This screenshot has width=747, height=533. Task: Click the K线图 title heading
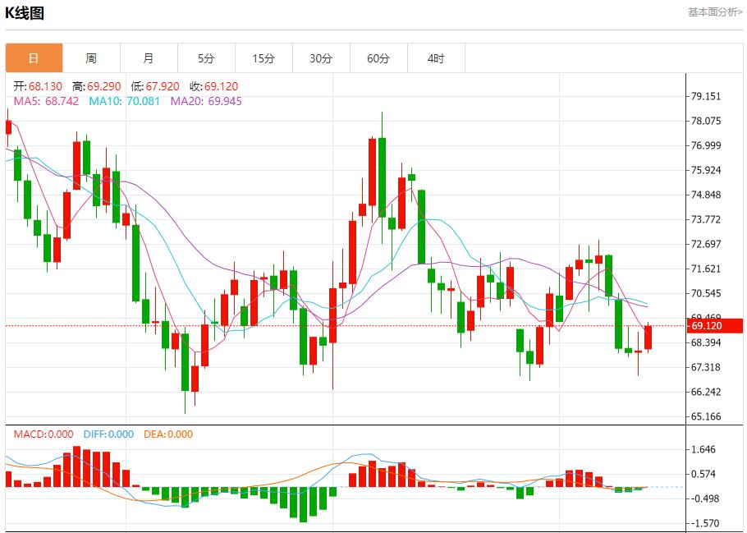point(25,13)
